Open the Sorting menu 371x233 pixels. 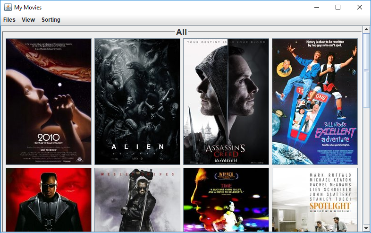coord(51,20)
